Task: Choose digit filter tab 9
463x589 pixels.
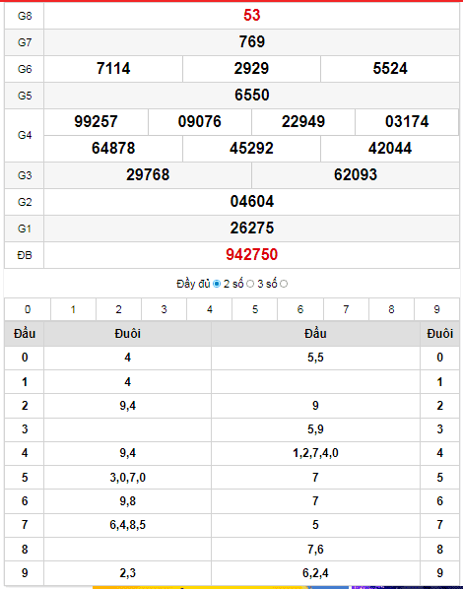Action: [436, 309]
